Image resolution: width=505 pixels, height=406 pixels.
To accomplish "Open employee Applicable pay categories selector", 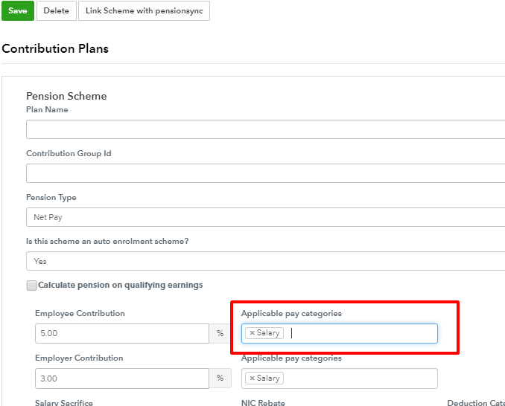I will (361, 333).
